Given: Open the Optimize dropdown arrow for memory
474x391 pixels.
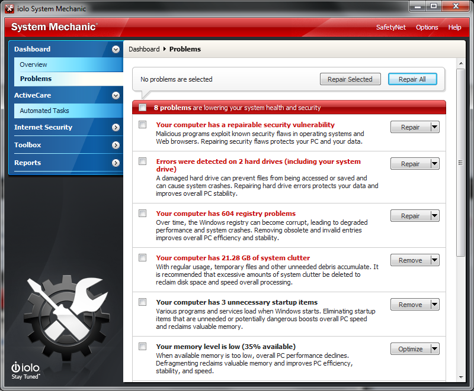Looking at the screenshot, I should click(434, 349).
